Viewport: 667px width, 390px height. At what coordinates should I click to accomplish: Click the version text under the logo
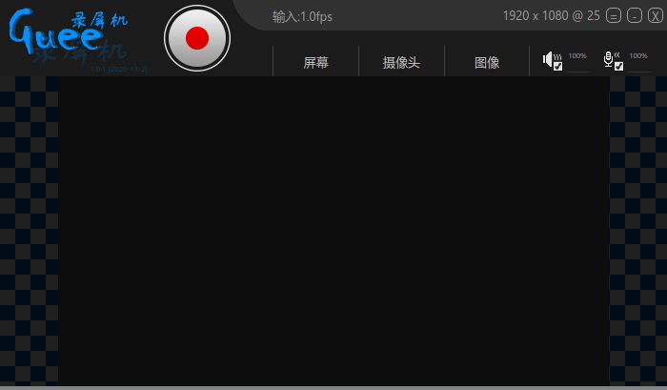tap(119, 69)
